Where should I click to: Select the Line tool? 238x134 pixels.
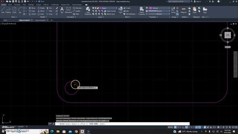coord(3,10)
